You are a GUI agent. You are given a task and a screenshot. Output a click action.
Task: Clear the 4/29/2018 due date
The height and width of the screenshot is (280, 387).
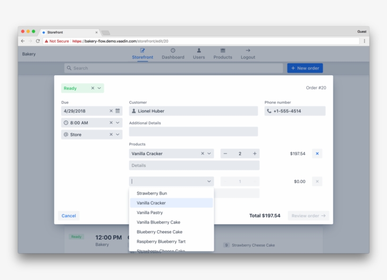pyautogui.click(x=111, y=111)
